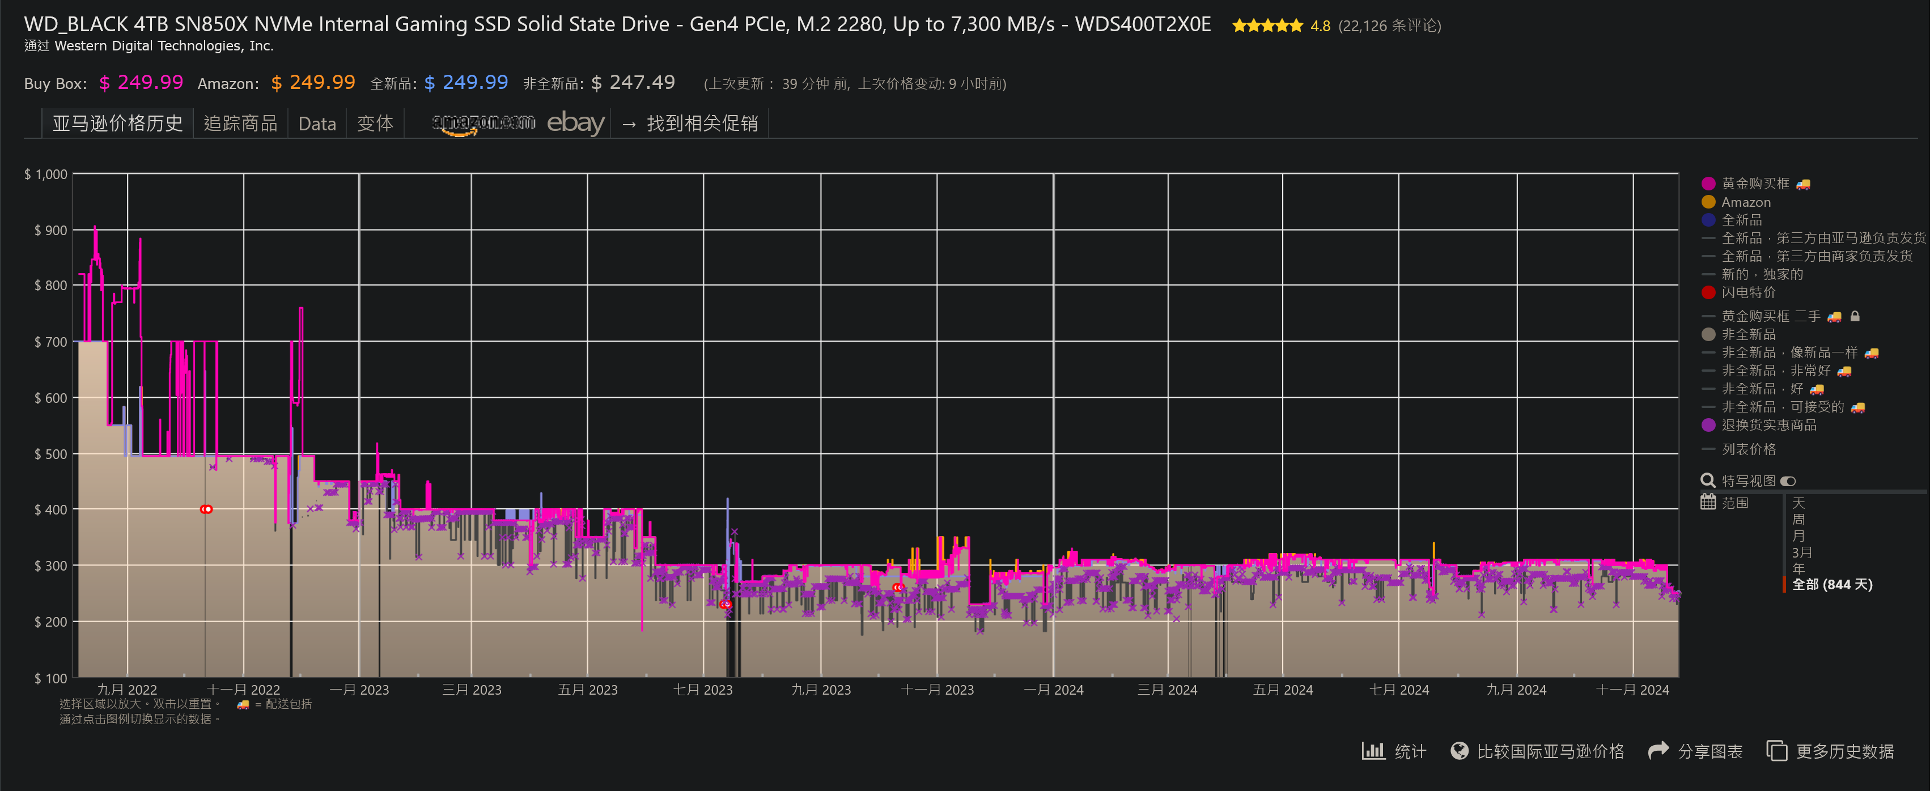Viewport: 1930px width, 791px height.
Task: Click the truck icon beside 非全新品 · 像新品一样
Action: coord(1872,353)
